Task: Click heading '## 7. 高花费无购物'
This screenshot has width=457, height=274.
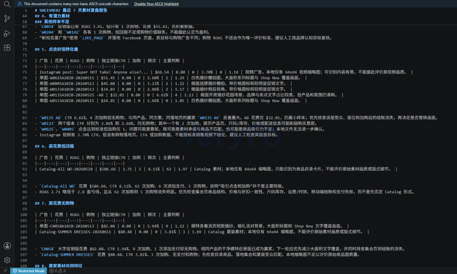Action: point(54,203)
